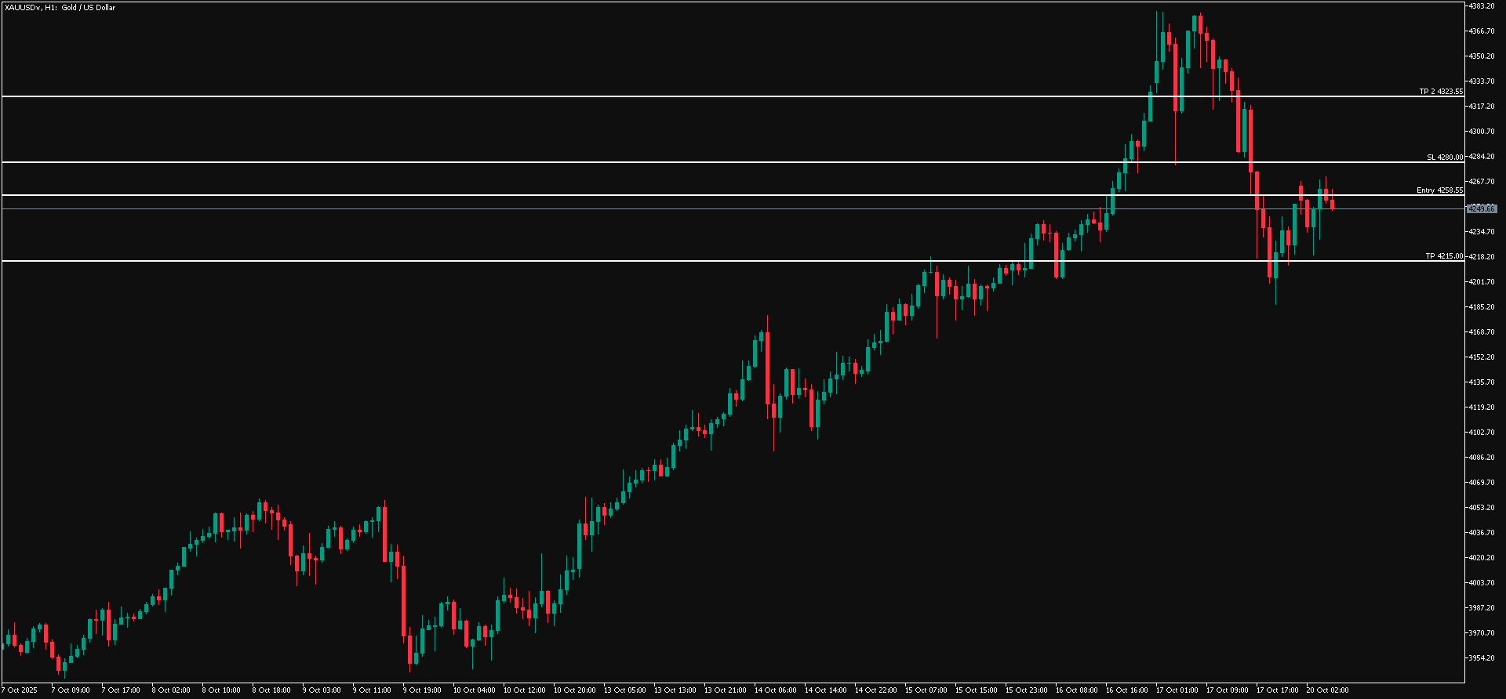
Task: Click the current price tag 4249.66
Action: [x=1481, y=209]
